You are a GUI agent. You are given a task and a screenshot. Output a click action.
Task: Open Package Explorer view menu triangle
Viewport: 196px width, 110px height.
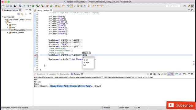[x=30, y=14]
